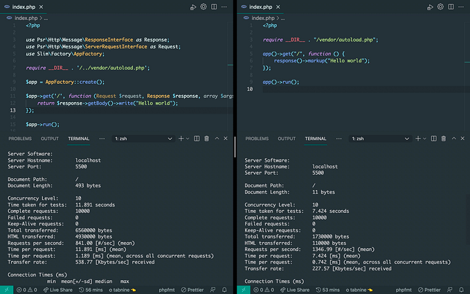Close the right index.php tab
Screen dimensions: 470x294
[x=278, y=7]
